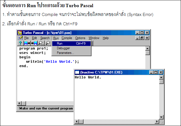Click 'Hello World.' output text in 01.EXE window
Viewport: 181px width, 126px height.
(88, 77)
